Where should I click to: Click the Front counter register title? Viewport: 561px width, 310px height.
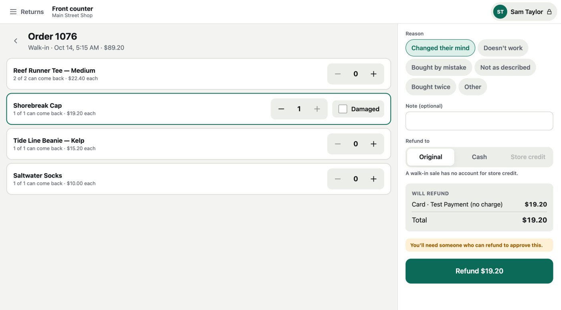pos(73,8)
